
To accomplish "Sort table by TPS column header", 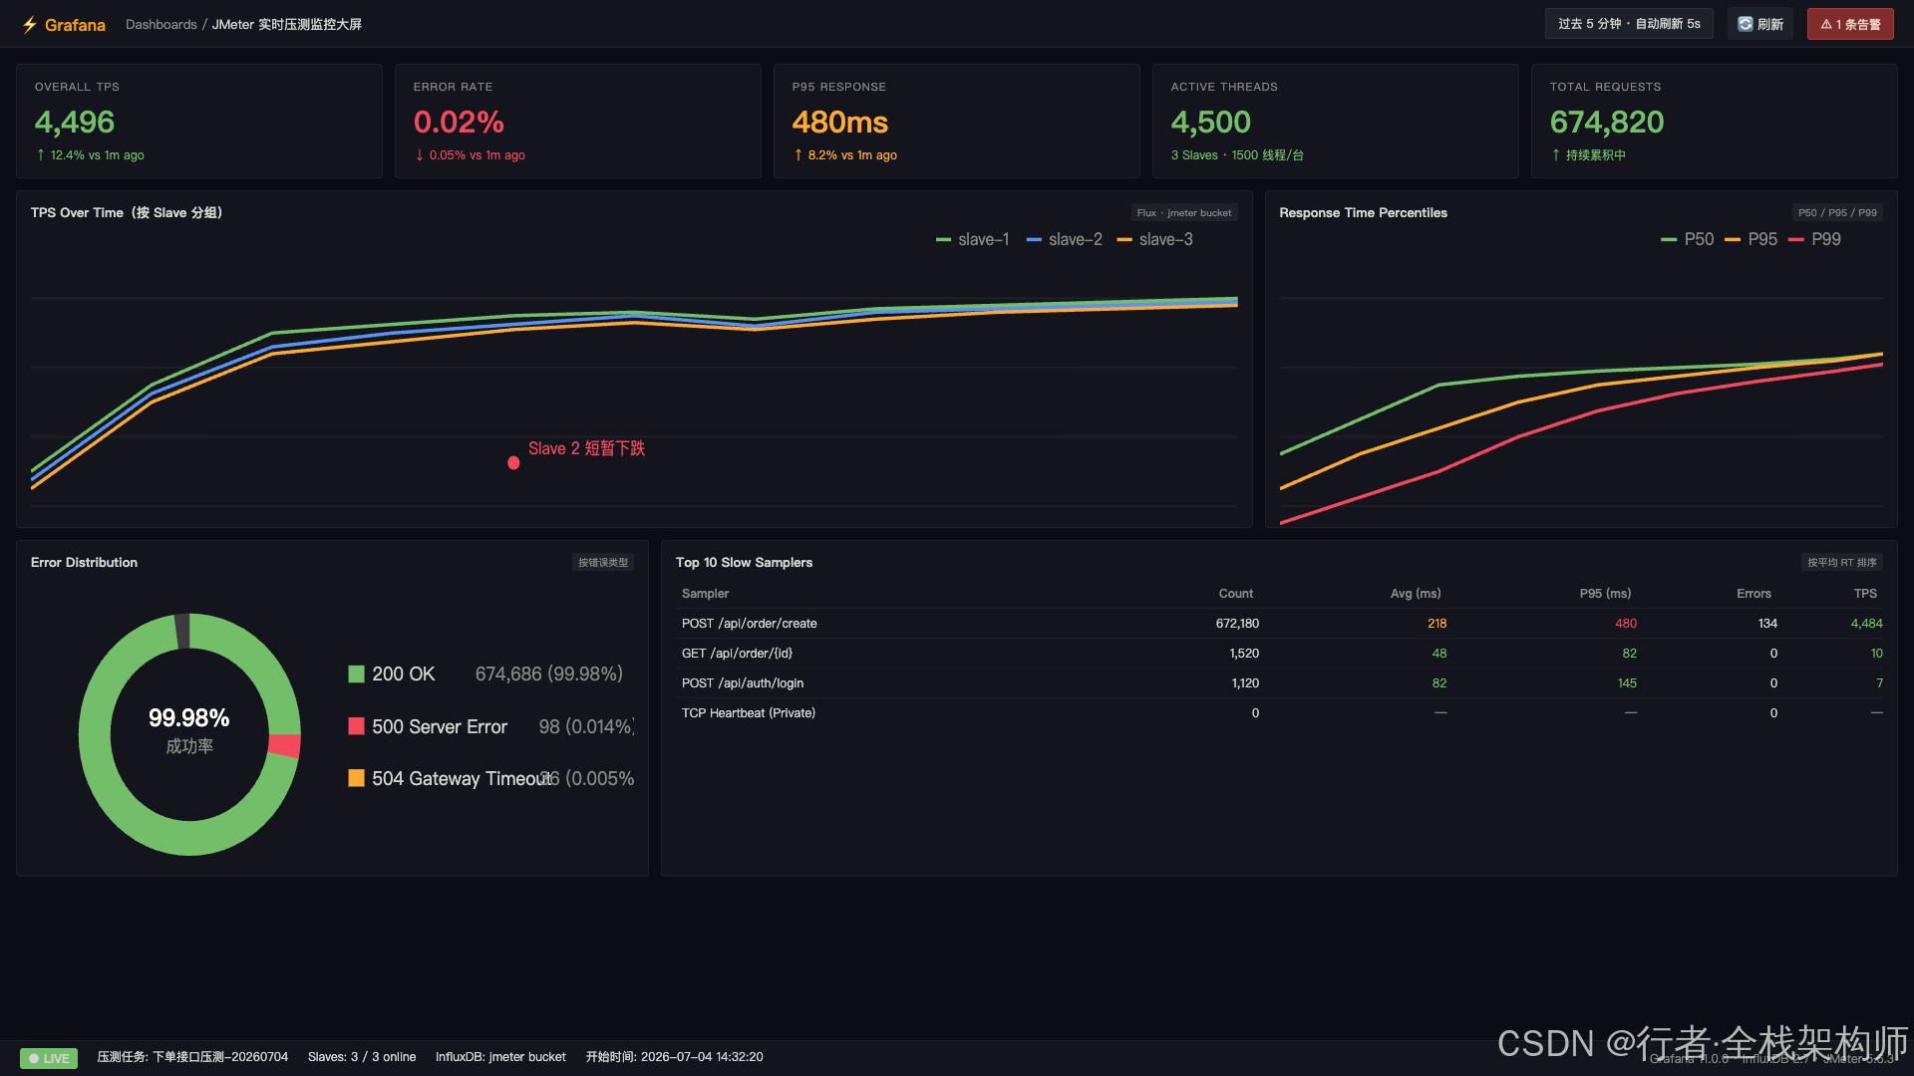I will [1865, 594].
